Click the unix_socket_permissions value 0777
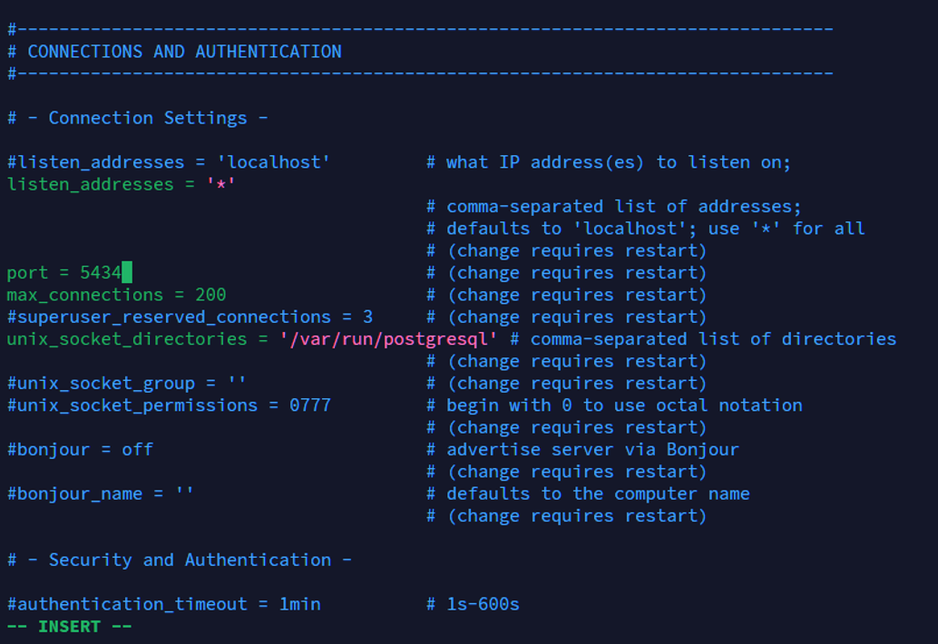 pos(309,405)
